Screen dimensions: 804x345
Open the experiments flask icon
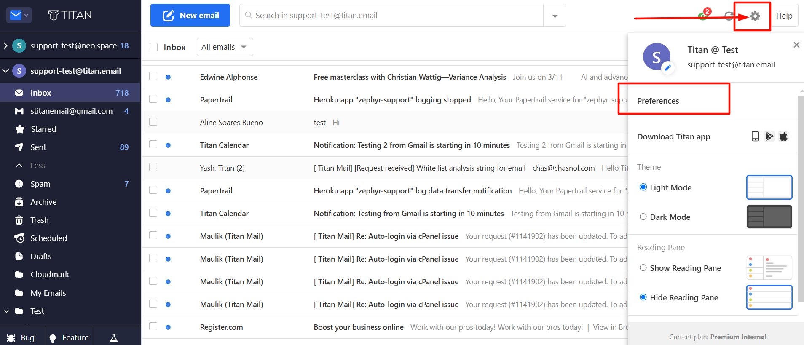tap(114, 337)
